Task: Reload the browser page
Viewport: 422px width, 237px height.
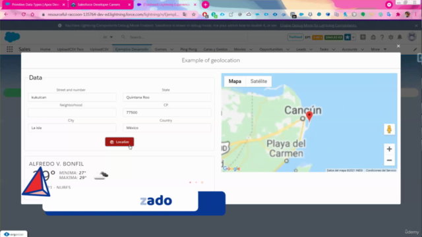Action: click(24, 14)
